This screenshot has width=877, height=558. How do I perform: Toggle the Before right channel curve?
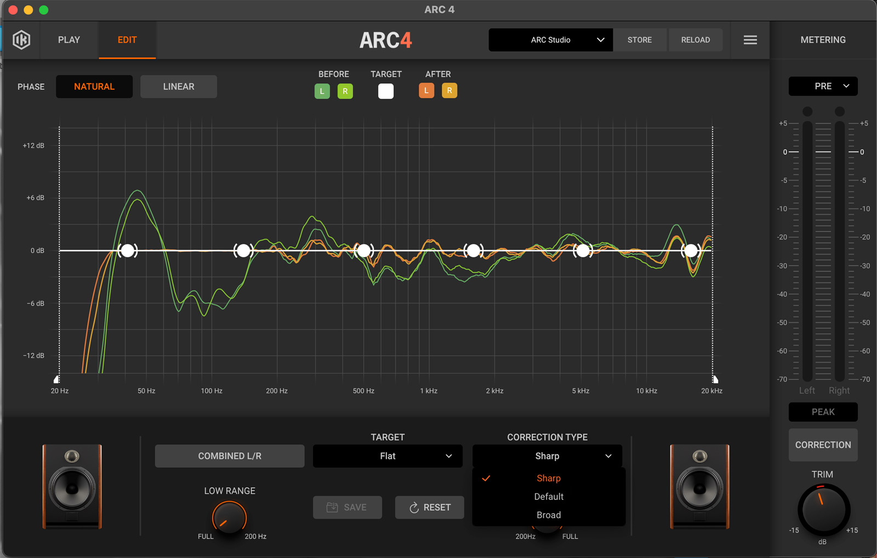345,91
